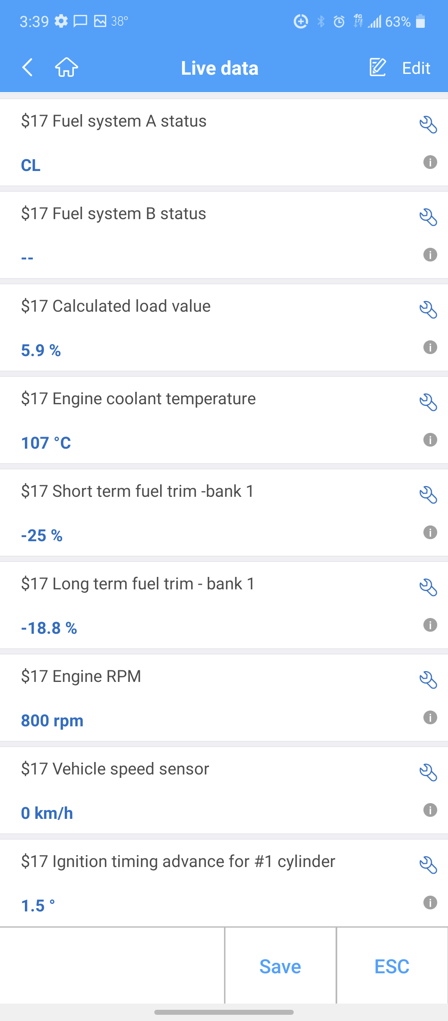Click the Edit text link
This screenshot has width=448, height=1021.
coord(416,68)
